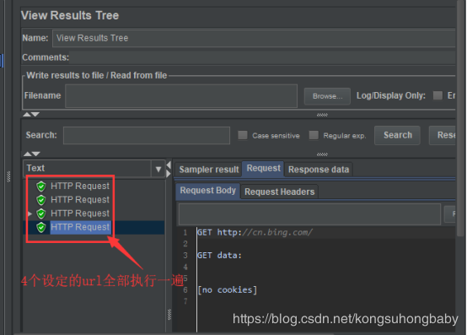
Task: Select the highlighted fourth HTTP Request result
Action: click(80, 227)
